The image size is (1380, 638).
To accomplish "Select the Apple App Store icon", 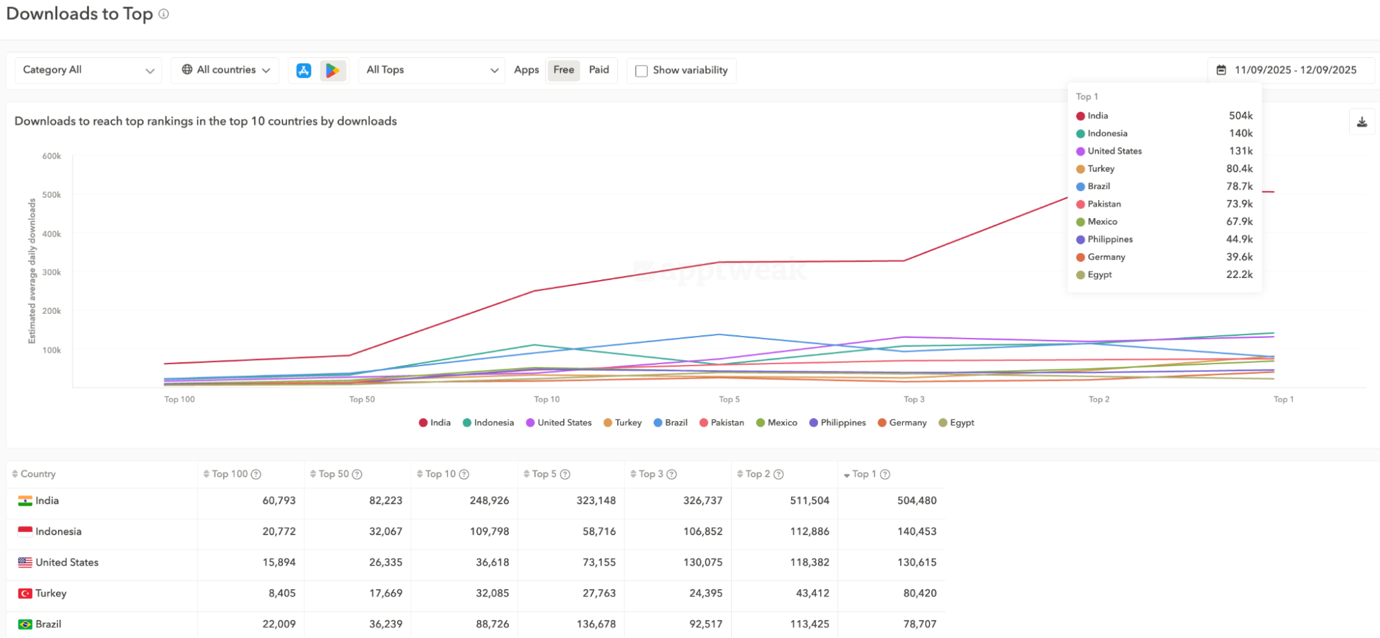I will 304,70.
